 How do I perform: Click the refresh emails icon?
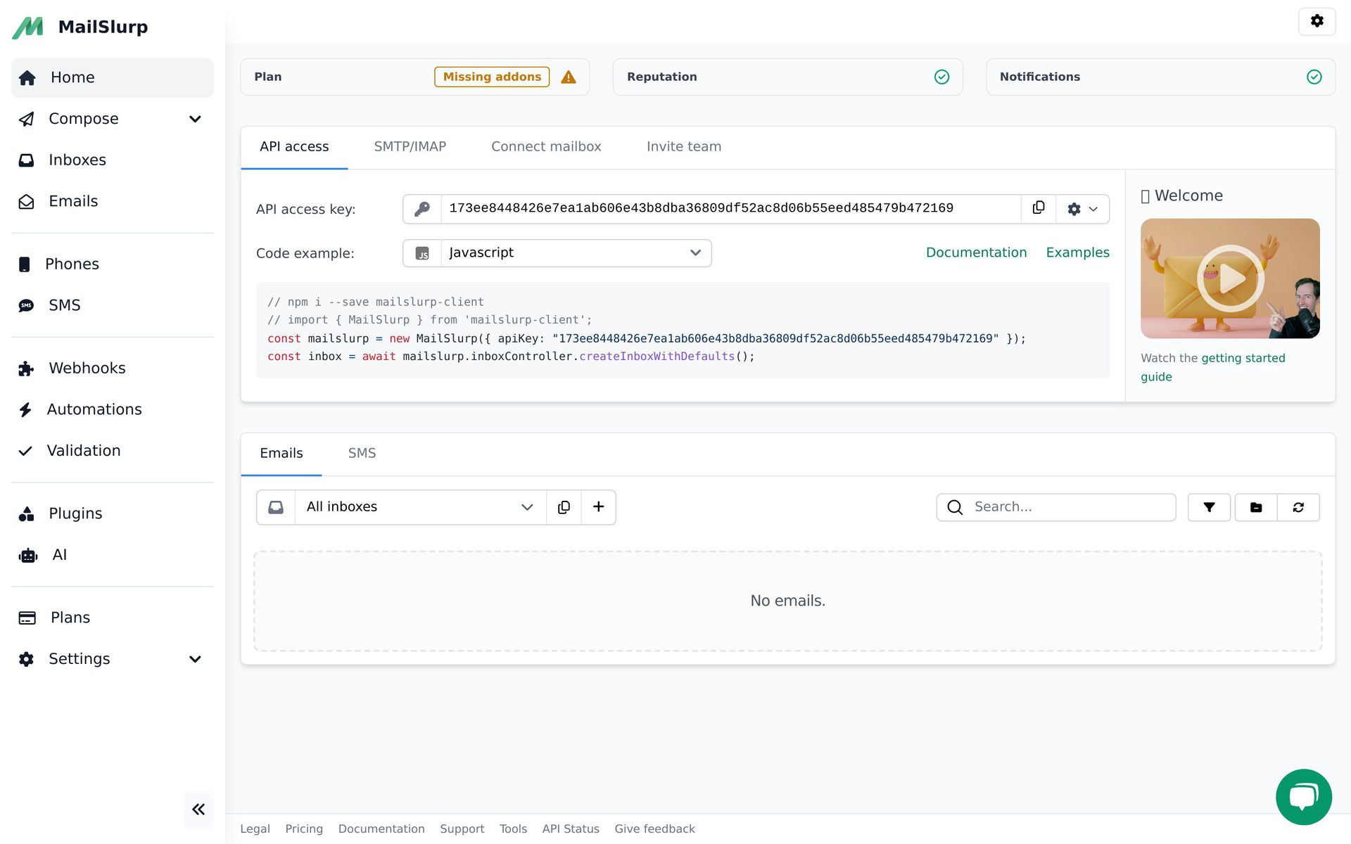click(1298, 506)
